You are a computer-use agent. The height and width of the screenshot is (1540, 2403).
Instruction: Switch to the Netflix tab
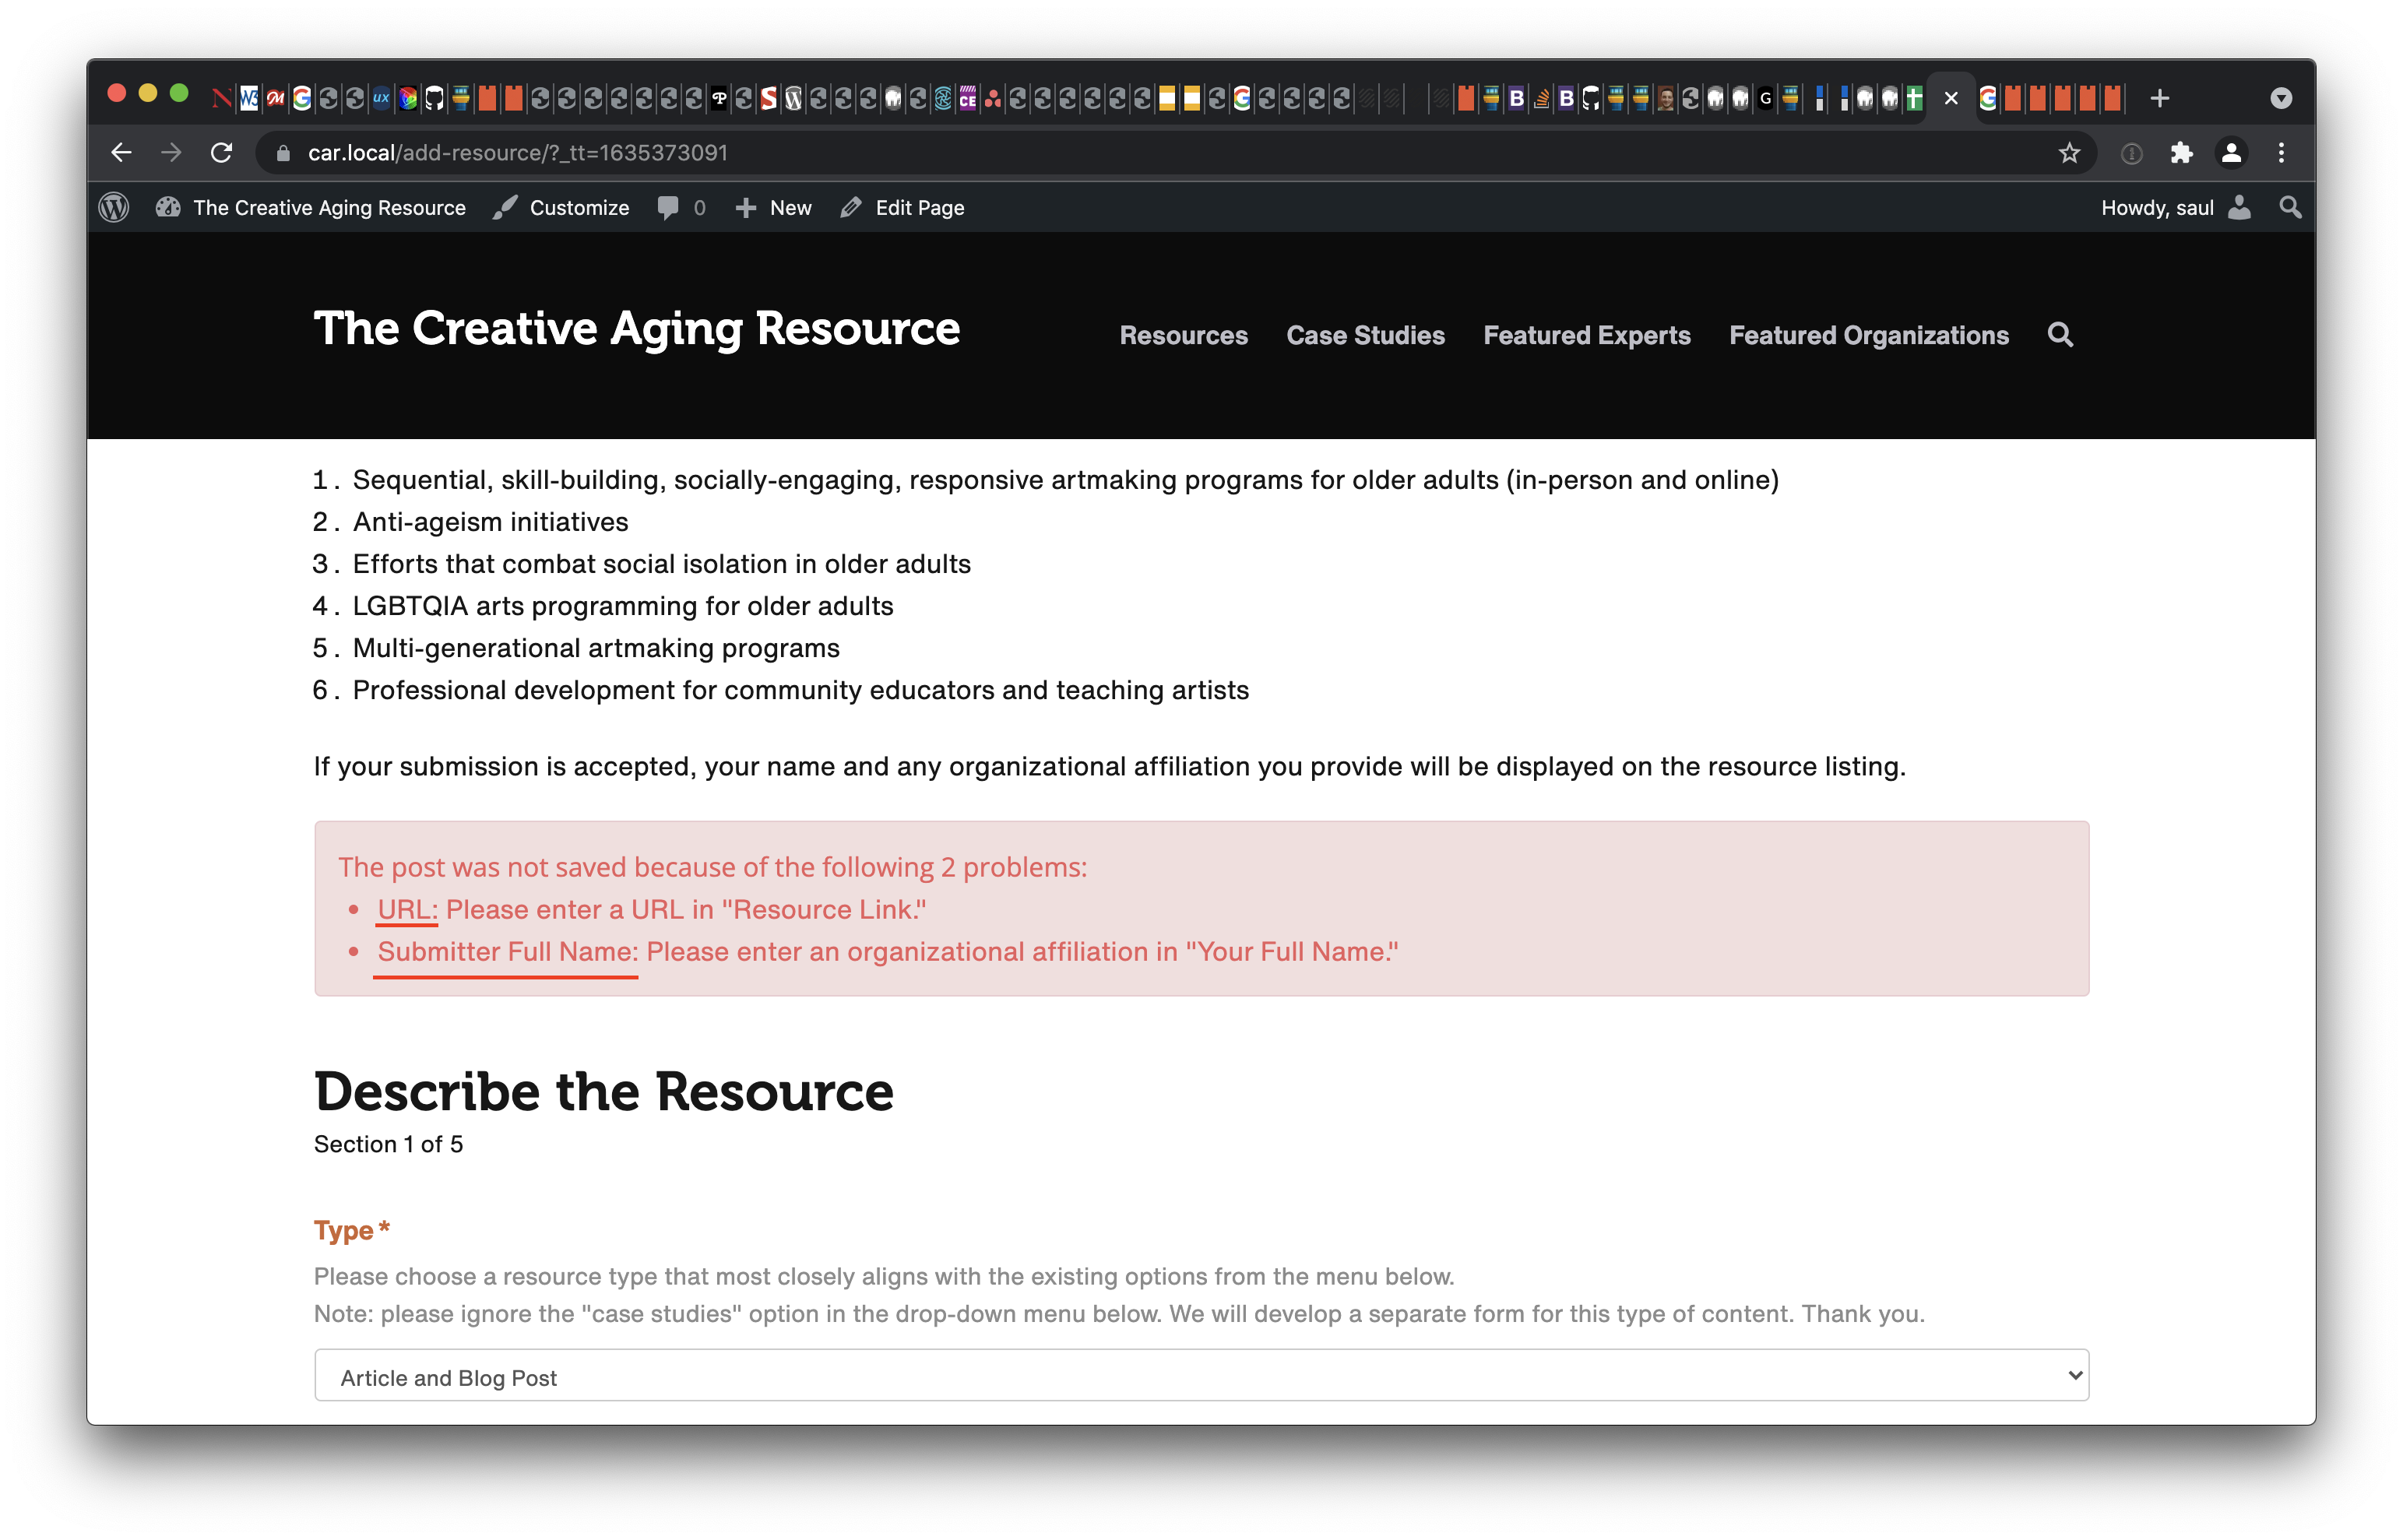(222, 98)
